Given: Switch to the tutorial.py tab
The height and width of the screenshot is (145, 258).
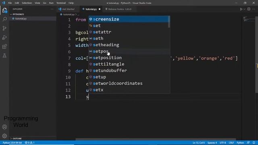Looking at the screenshot, I should [91, 9].
